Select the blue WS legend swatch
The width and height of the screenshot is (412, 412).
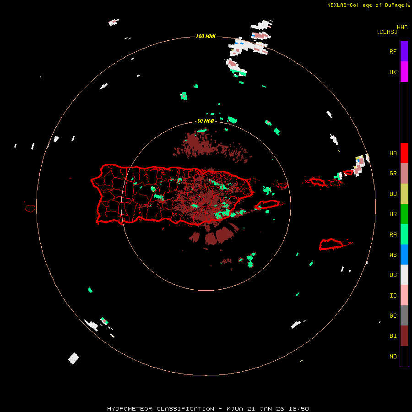coord(404,255)
